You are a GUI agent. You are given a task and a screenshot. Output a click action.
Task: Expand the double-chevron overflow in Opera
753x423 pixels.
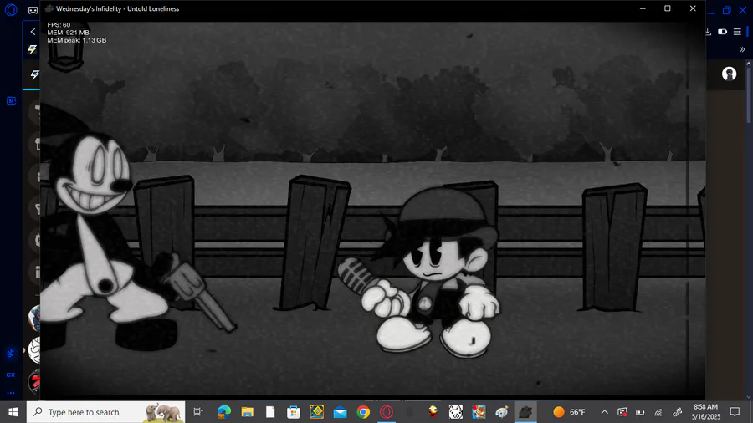click(x=742, y=49)
